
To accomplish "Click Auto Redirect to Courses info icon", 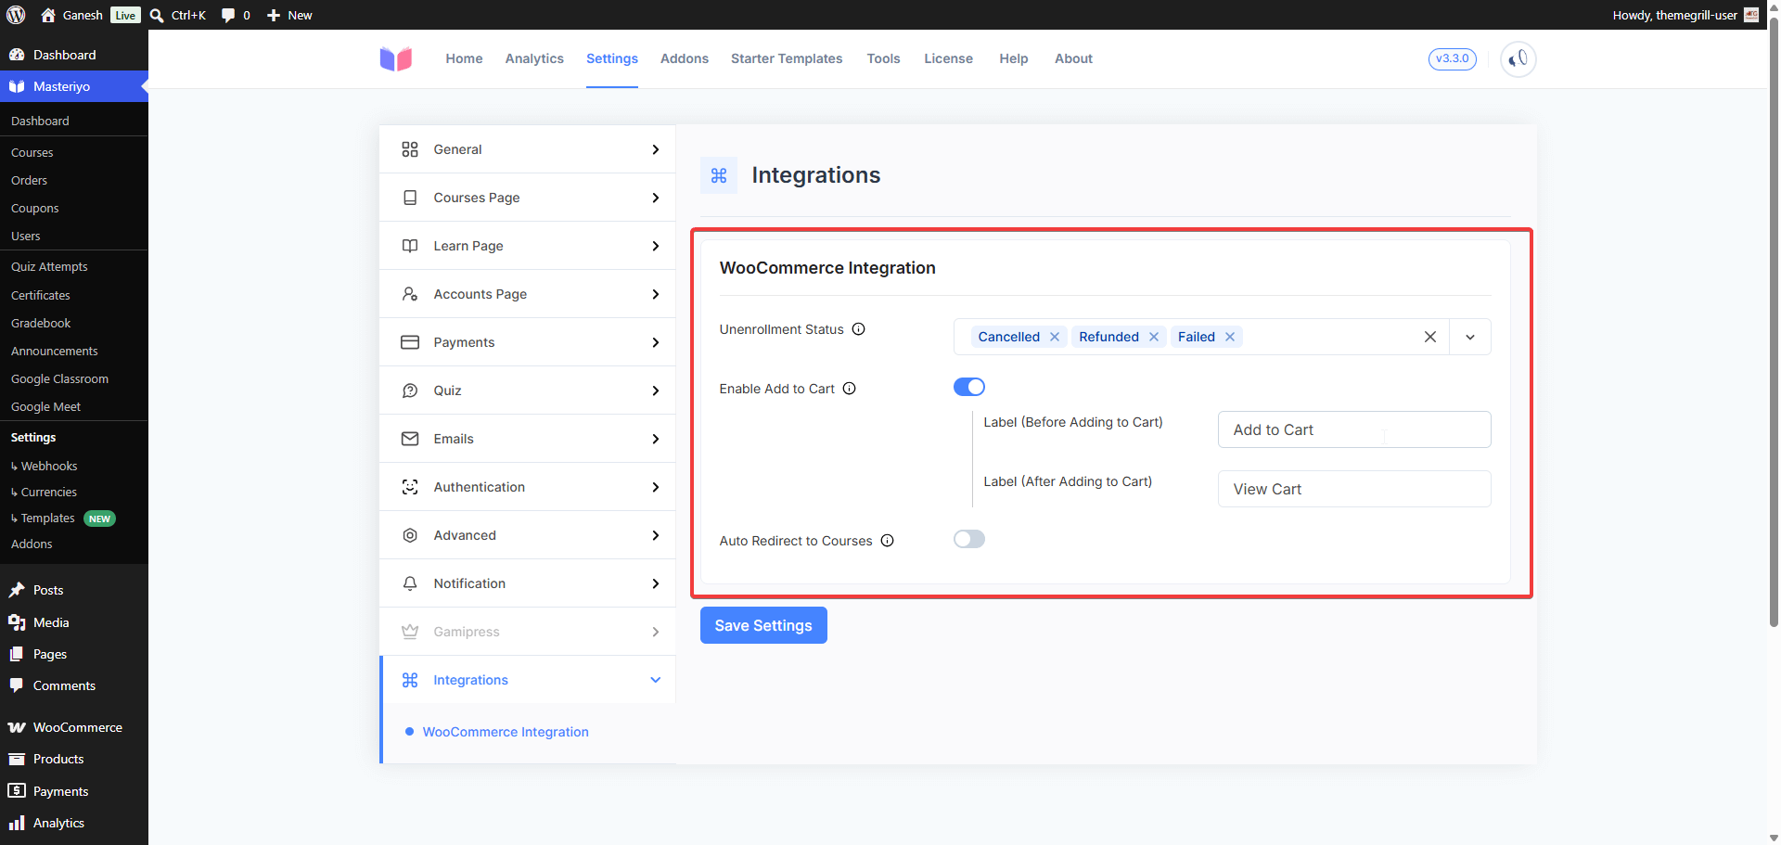I will [888, 541].
